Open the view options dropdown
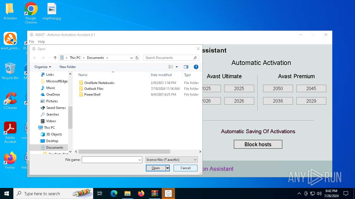The height and width of the screenshot is (199, 355). pos(177,67)
